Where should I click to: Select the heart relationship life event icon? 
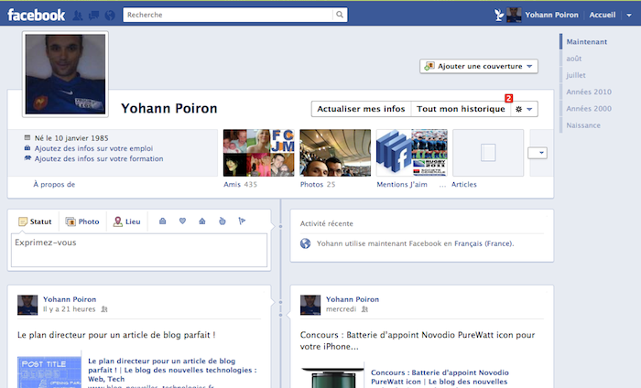(182, 221)
